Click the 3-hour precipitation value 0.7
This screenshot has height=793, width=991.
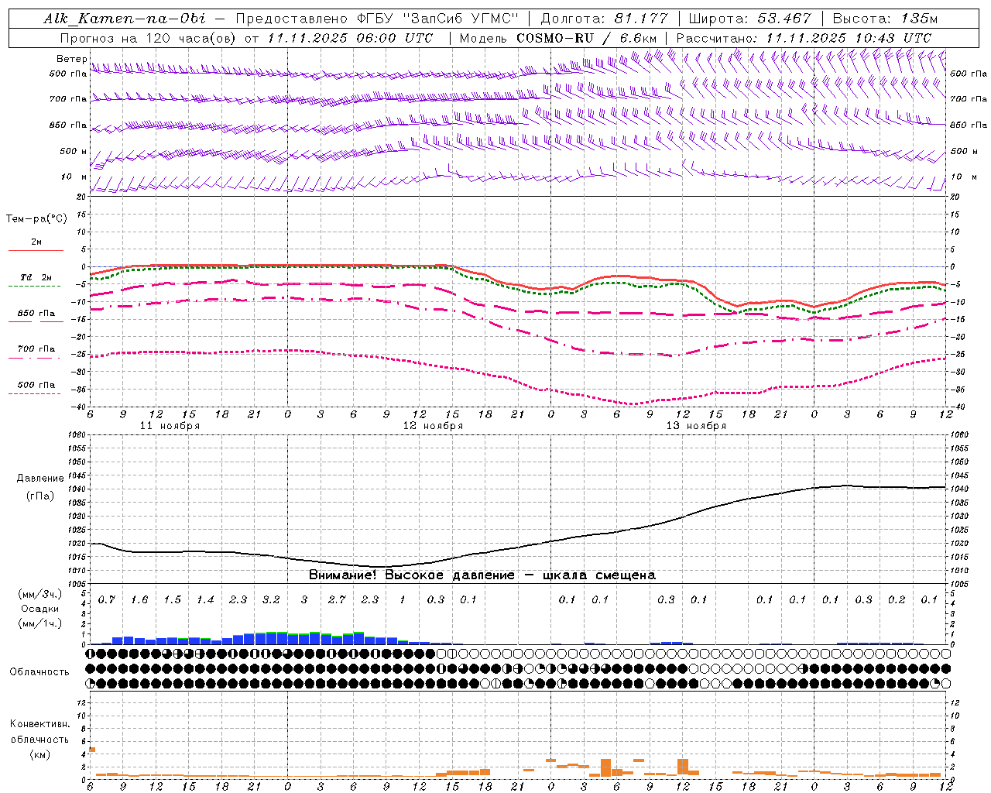coord(106,600)
